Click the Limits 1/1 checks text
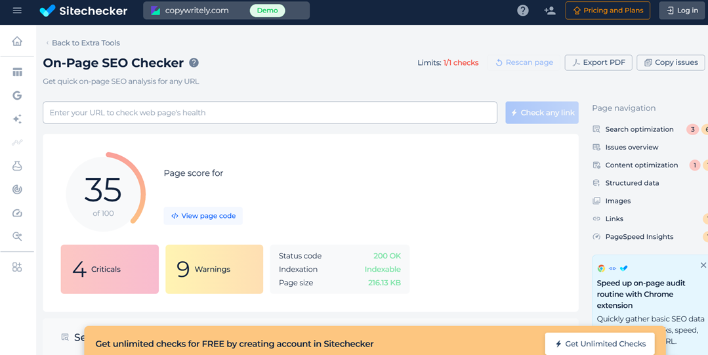The height and width of the screenshot is (355, 708). click(448, 63)
